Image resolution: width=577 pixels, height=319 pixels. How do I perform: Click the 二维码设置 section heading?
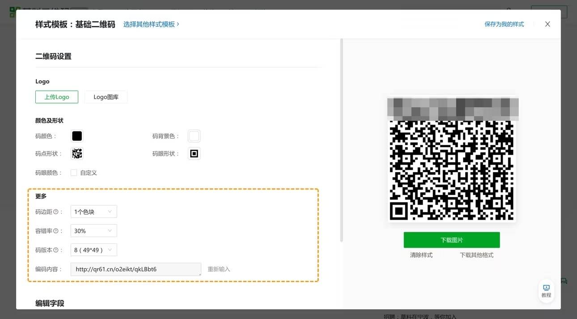tap(53, 56)
